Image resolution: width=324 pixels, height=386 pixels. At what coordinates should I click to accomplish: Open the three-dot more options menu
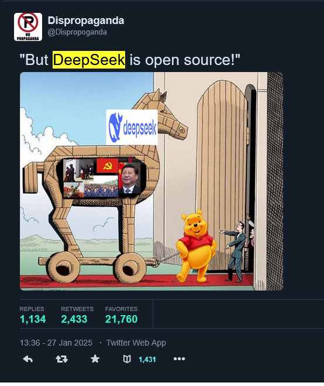coord(179,359)
